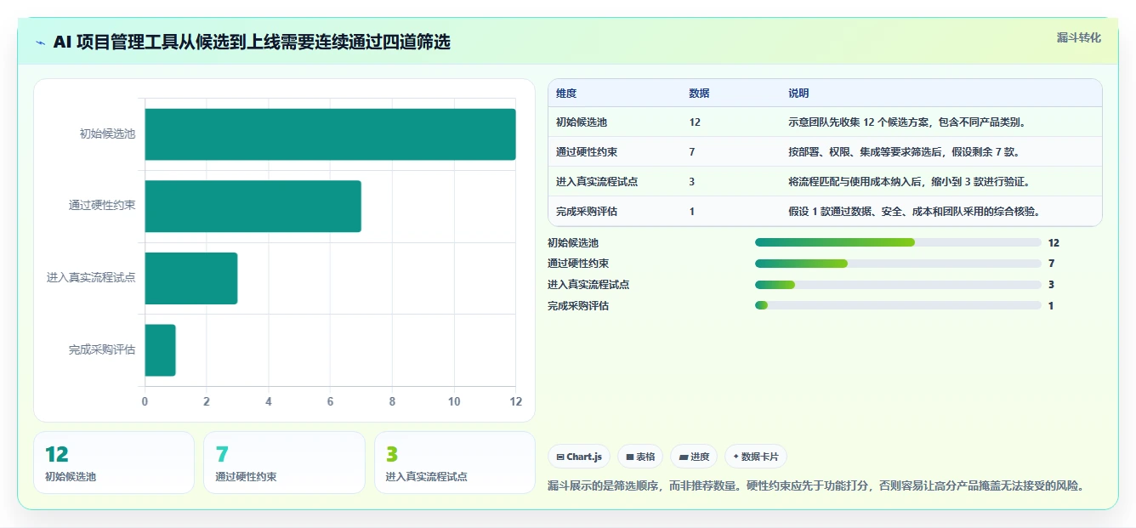Click the 完成采购评估 progress bar
This screenshot has height=528, width=1136.
[898, 305]
